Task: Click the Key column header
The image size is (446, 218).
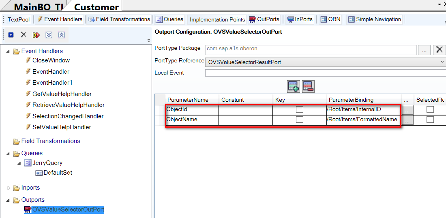Action: coord(300,100)
